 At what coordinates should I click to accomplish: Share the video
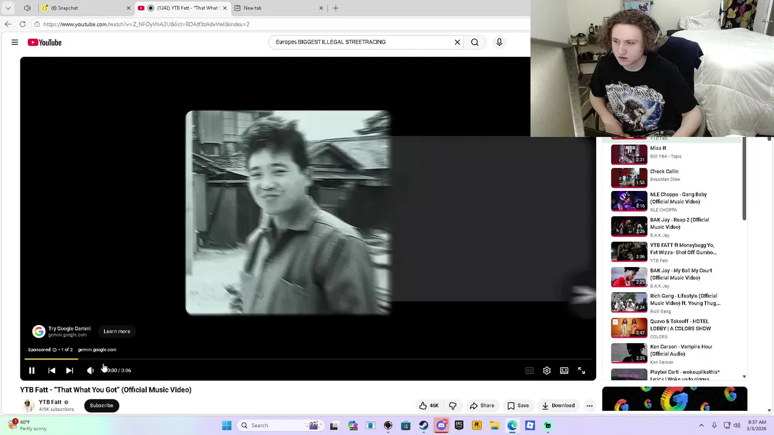point(482,405)
